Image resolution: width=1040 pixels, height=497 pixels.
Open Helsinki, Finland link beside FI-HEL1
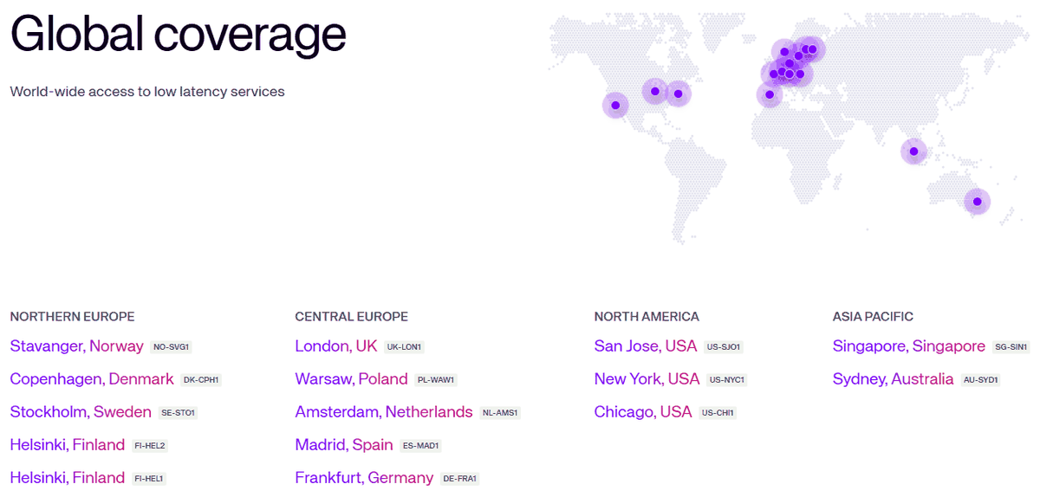(x=68, y=478)
